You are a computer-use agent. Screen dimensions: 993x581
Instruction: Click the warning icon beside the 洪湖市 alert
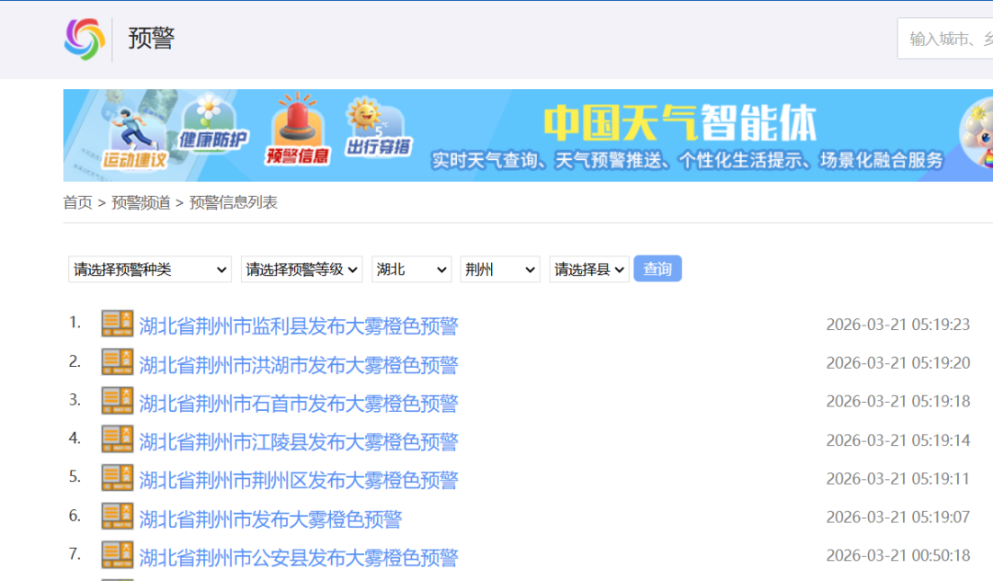(x=117, y=362)
